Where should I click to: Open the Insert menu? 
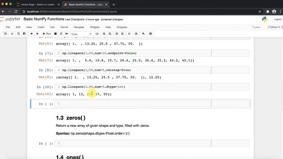pyautogui.click(x=41, y=27)
